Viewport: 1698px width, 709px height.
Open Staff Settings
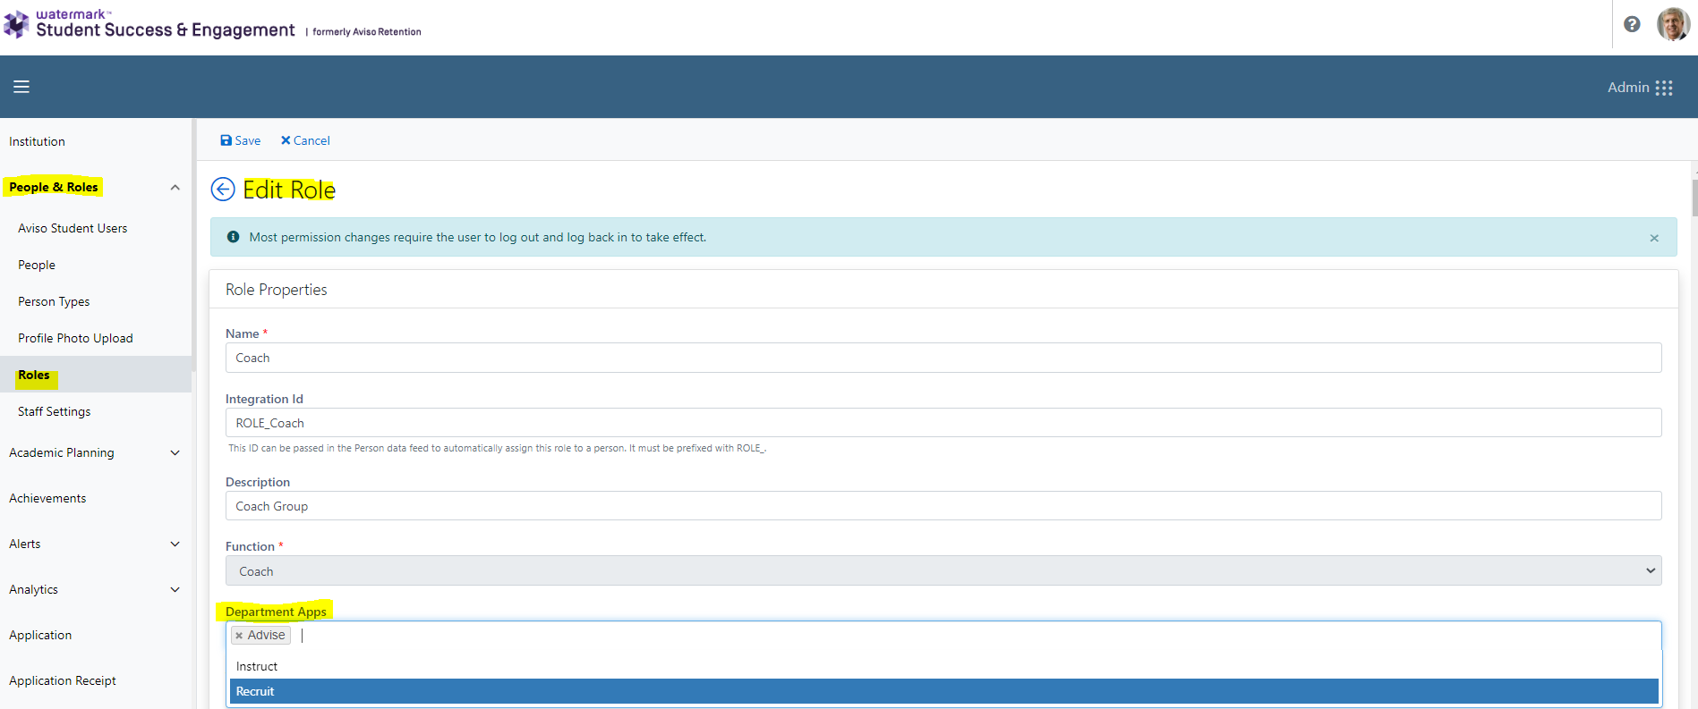[54, 411]
